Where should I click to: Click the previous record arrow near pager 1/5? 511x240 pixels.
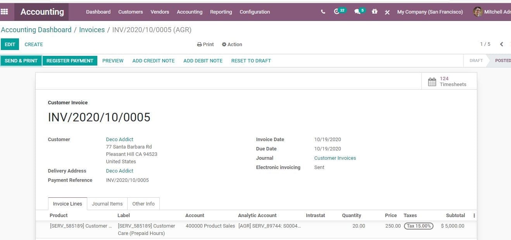coord(501,44)
